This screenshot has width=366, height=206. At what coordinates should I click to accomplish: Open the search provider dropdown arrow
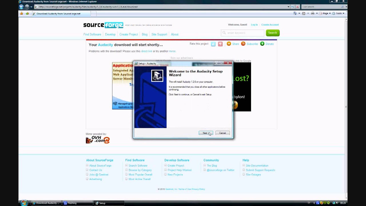(346, 7)
